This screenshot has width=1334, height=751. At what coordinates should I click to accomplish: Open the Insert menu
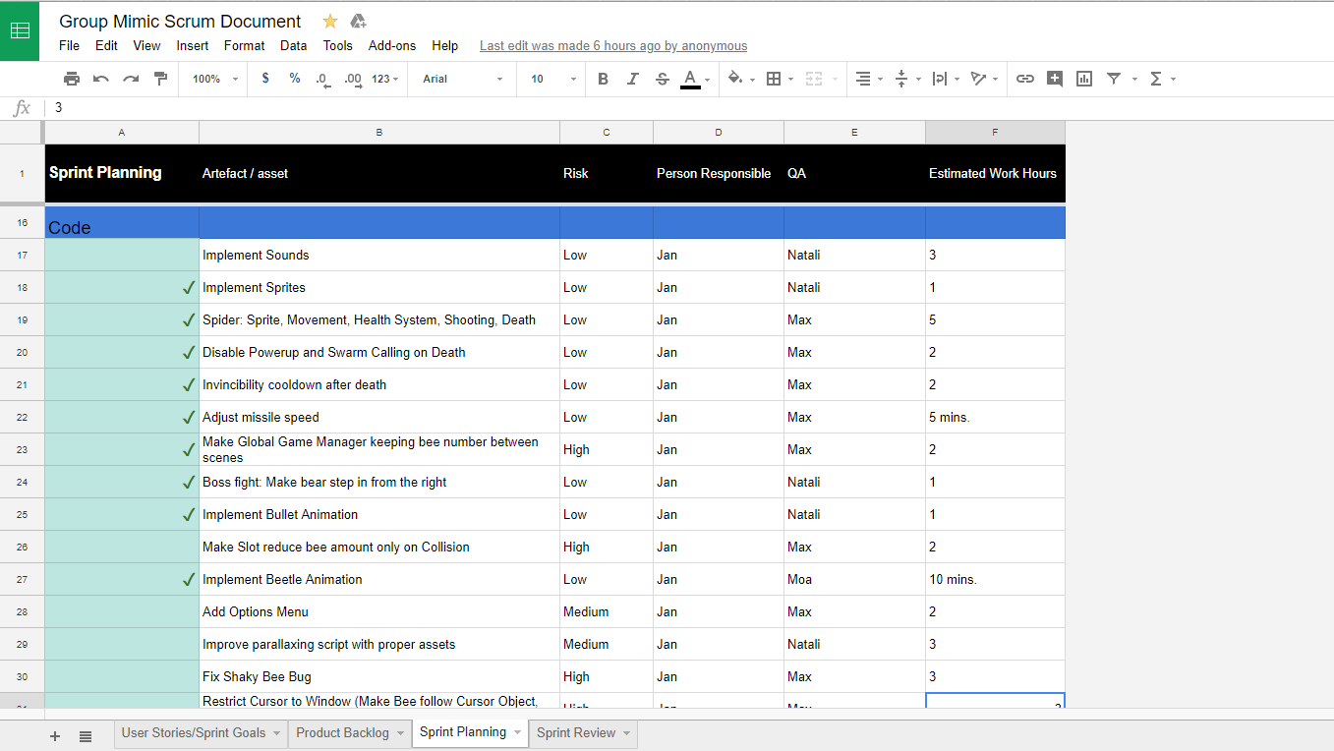193,45
